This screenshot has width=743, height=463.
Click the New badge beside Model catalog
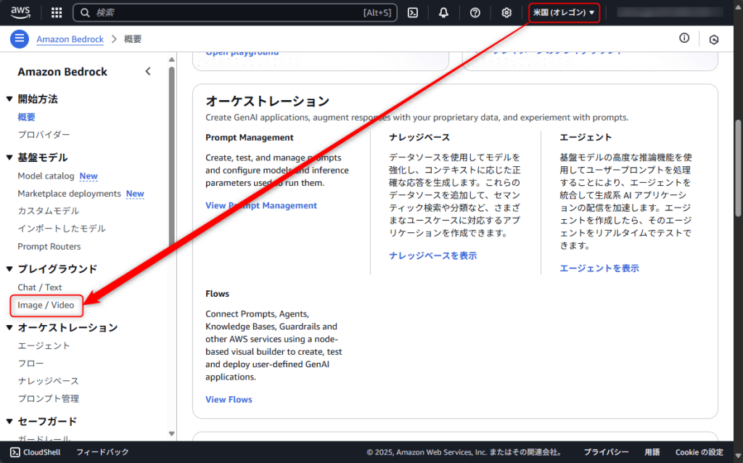point(89,176)
